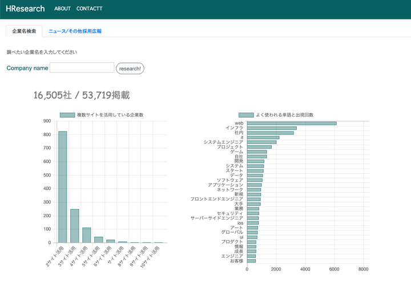Click the 3サイト活用 bar in chart

75,226
